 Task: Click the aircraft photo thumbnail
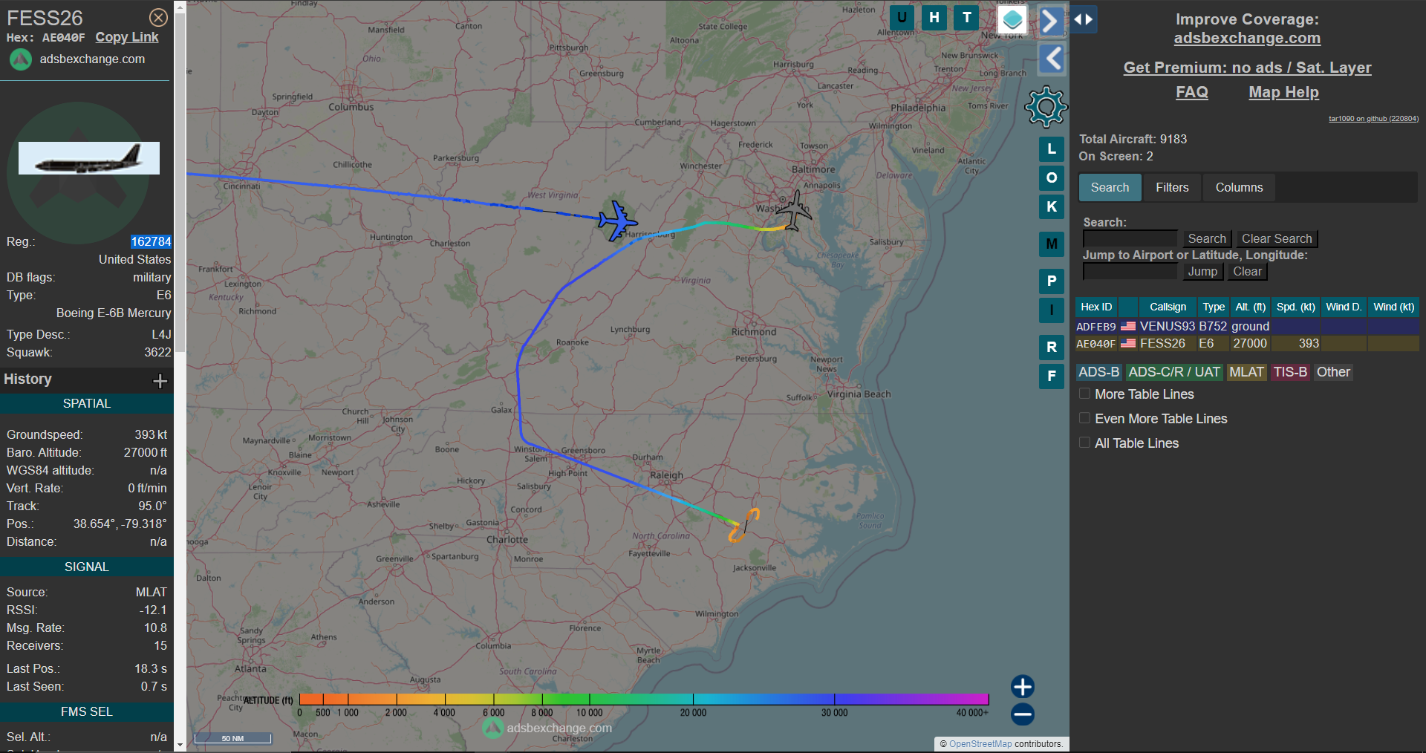pos(89,158)
